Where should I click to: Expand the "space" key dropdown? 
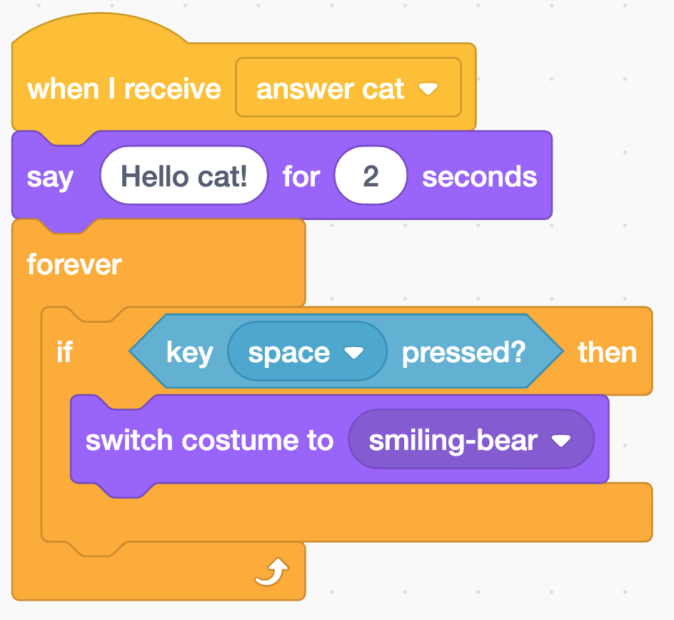pyautogui.click(x=306, y=352)
